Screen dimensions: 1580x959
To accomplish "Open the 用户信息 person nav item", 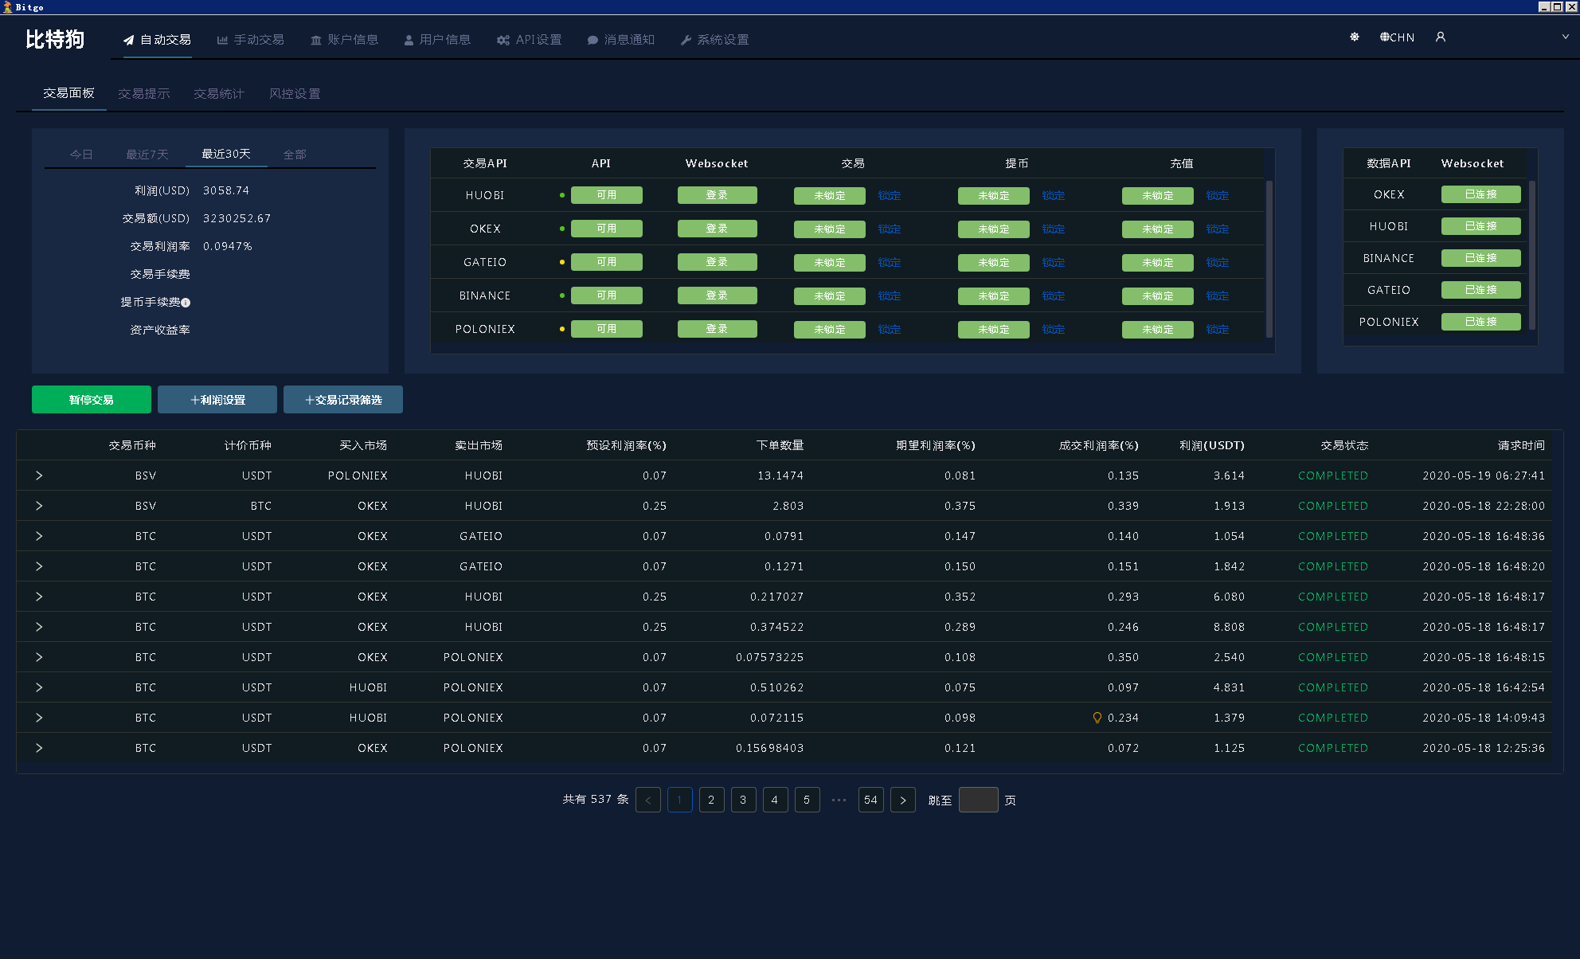I will click(436, 39).
